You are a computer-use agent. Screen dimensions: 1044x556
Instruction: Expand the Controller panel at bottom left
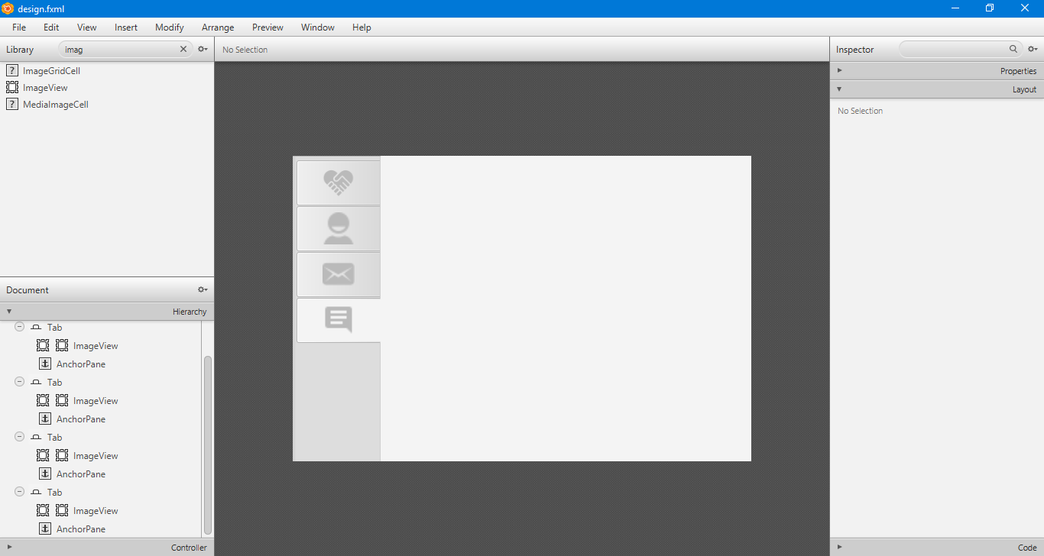[x=8, y=548]
